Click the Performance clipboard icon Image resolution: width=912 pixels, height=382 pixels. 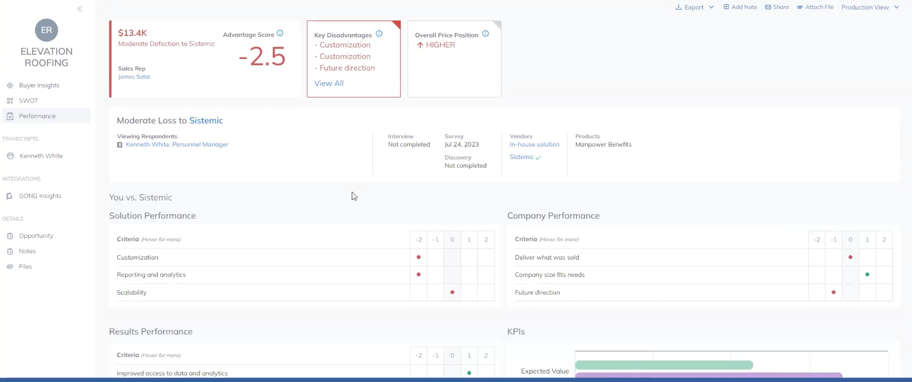(x=10, y=116)
